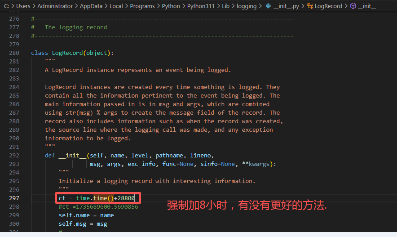The width and height of the screenshot is (397, 237).
Task: Select the LogRecord breadcrumb symbol
Action: [x=328, y=6]
